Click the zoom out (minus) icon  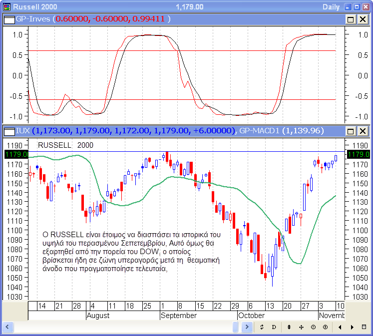tap(313, 327)
